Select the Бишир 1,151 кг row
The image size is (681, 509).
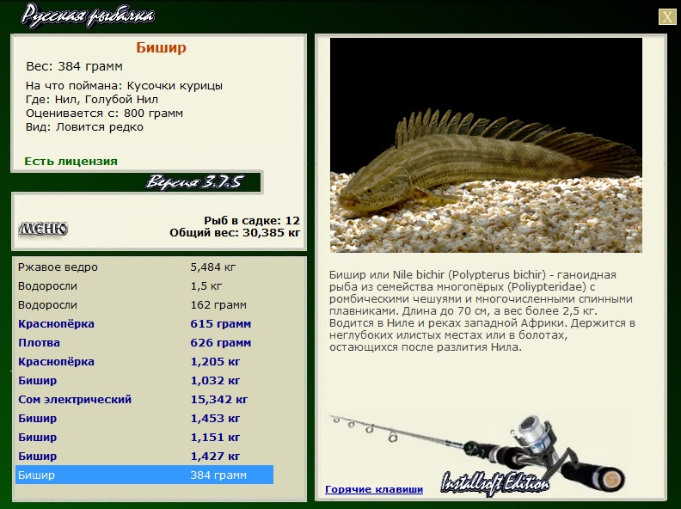144,438
